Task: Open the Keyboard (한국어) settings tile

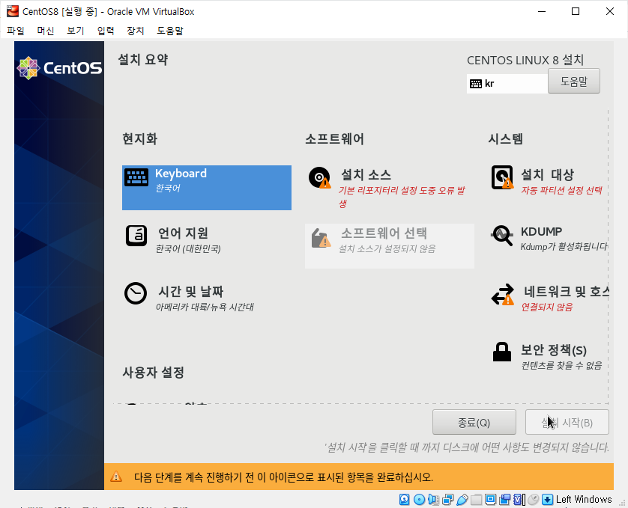Action: 207,188
